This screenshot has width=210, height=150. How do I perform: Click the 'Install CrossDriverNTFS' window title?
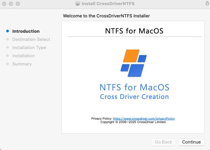(x=108, y=4)
